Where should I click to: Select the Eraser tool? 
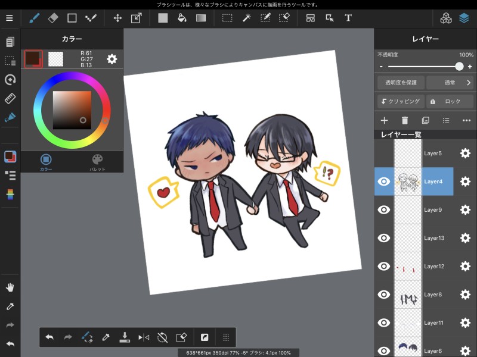click(x=53, y=18)
